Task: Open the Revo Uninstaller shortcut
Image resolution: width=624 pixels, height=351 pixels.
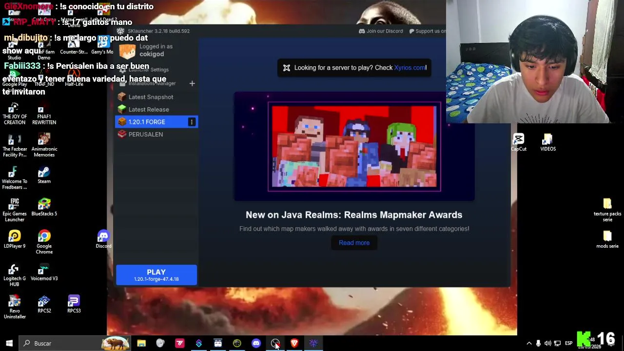Action: (15, 307)
